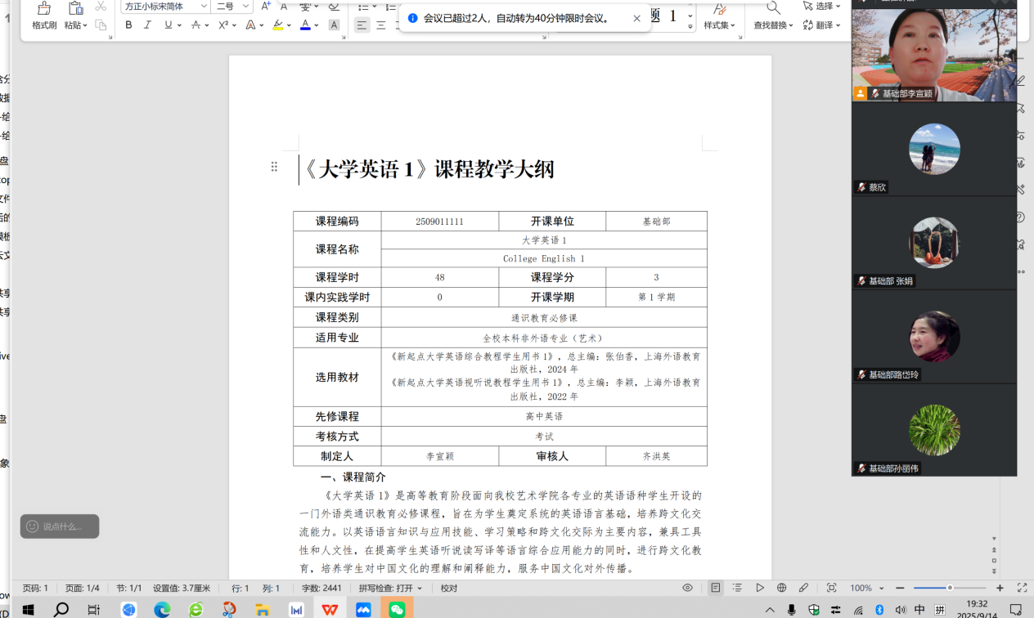Expand the font size dropdown 二号
This screenshot has width=1034, height=618.
[245, 7]
